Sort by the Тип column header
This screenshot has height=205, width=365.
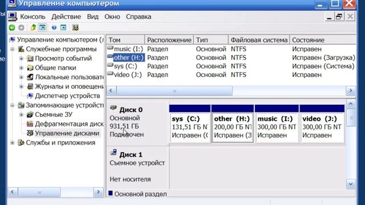point(211,40)
